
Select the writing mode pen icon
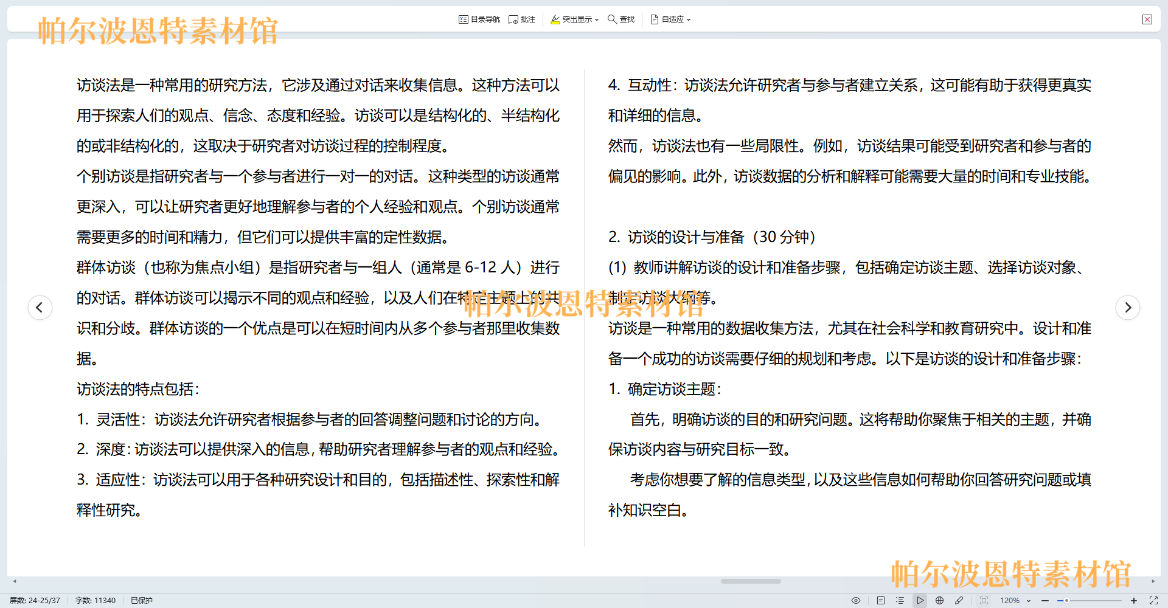(959, 600)
